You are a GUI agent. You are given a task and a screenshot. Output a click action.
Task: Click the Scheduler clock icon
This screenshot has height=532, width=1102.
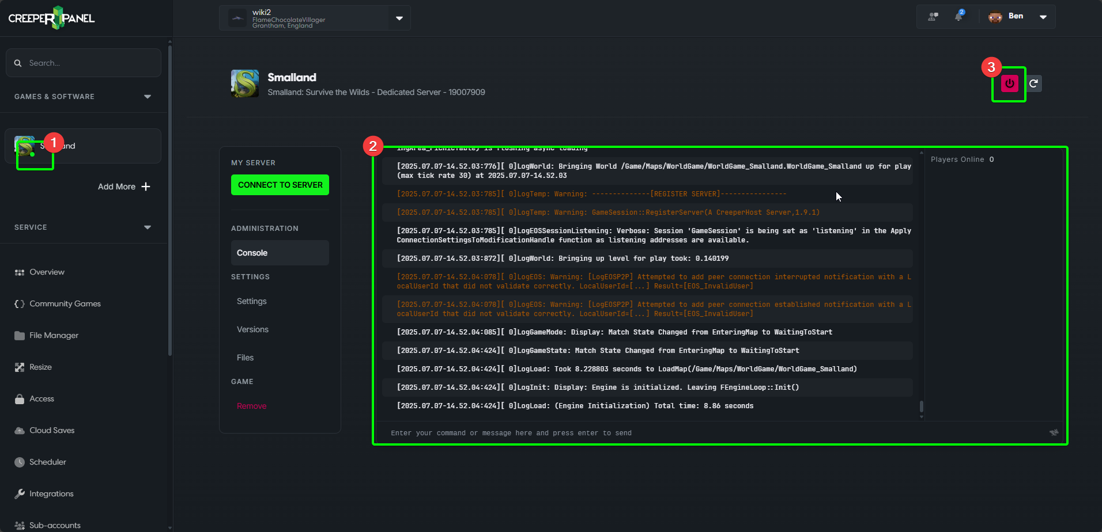pos(20,462)
